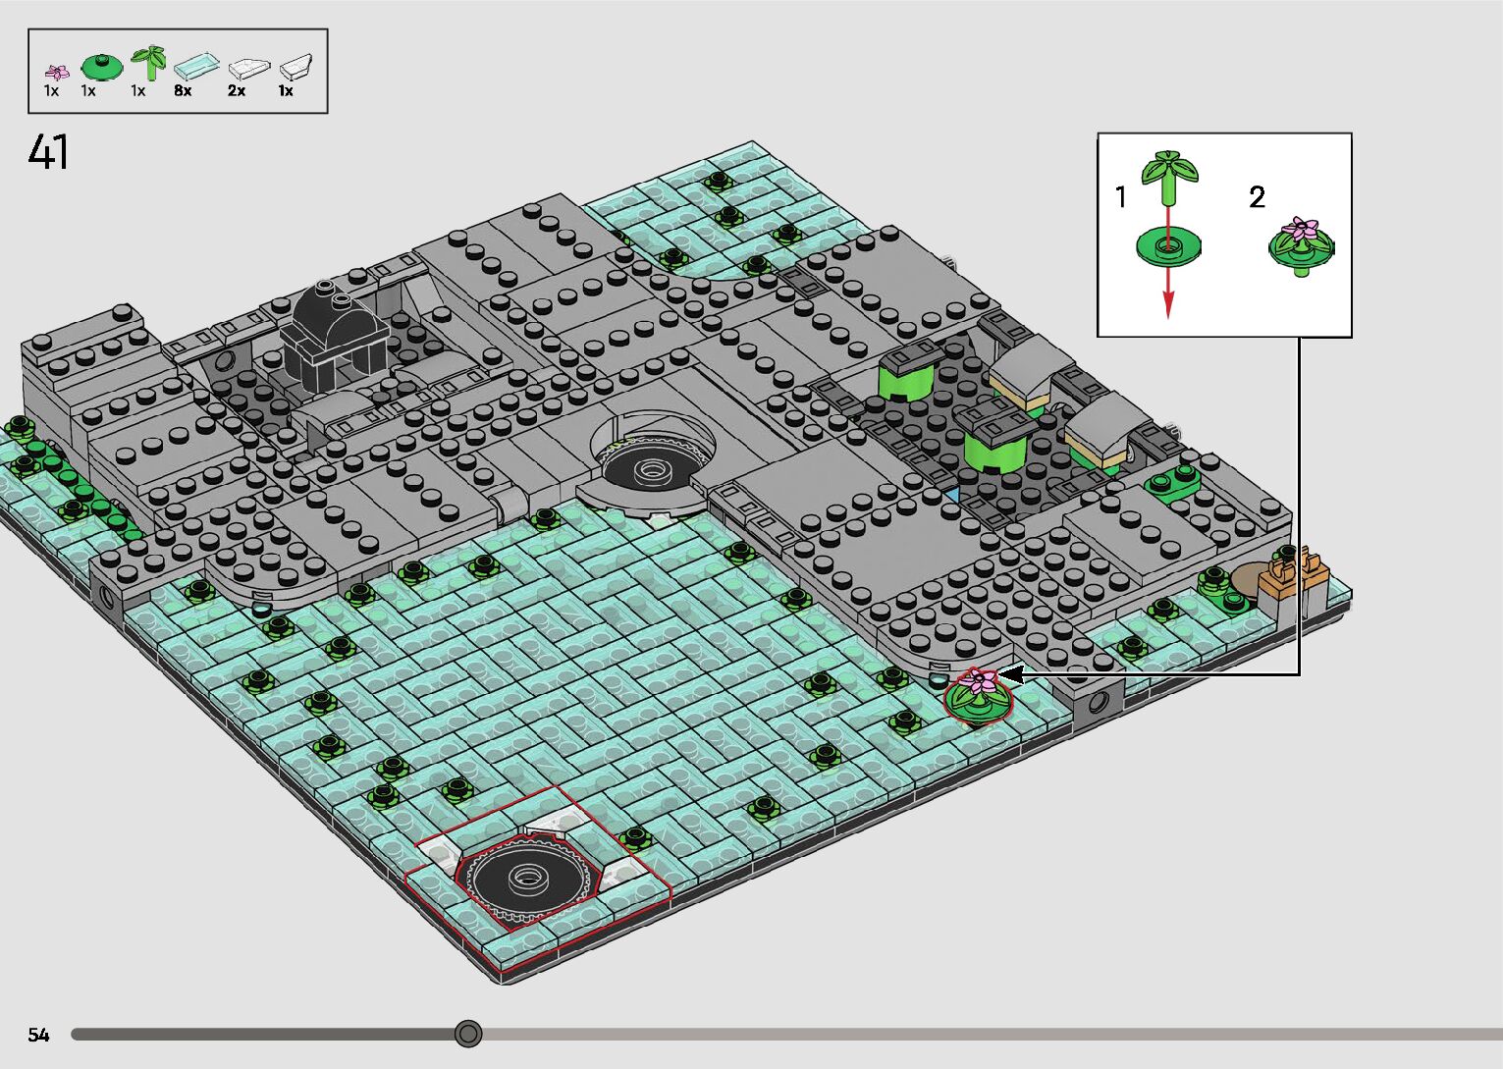Select the green round dish part icon

pyautogui.click(x=99, y=67)
